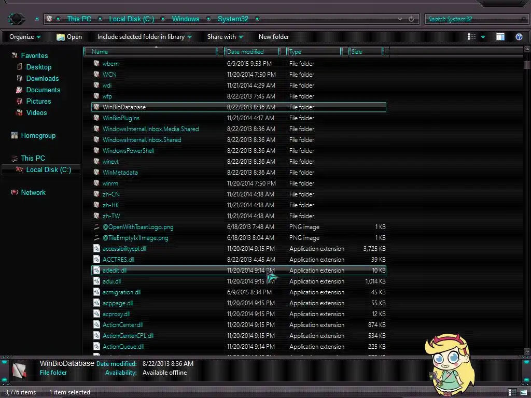531x398 pixels.
Task: Navigate to This PC in breadcrumb
Action: (x=79, y=19)
